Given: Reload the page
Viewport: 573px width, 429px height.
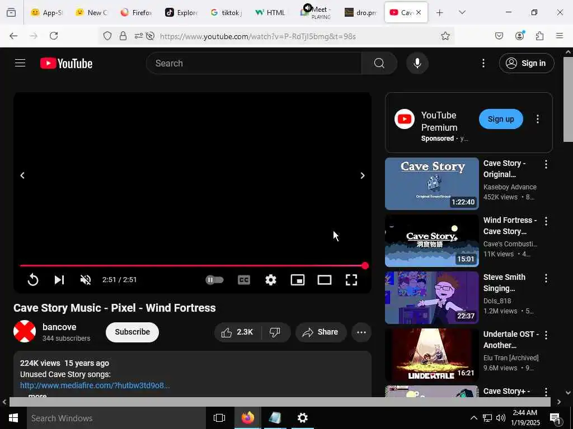Looking at the screenshot, I should (54, 36).
